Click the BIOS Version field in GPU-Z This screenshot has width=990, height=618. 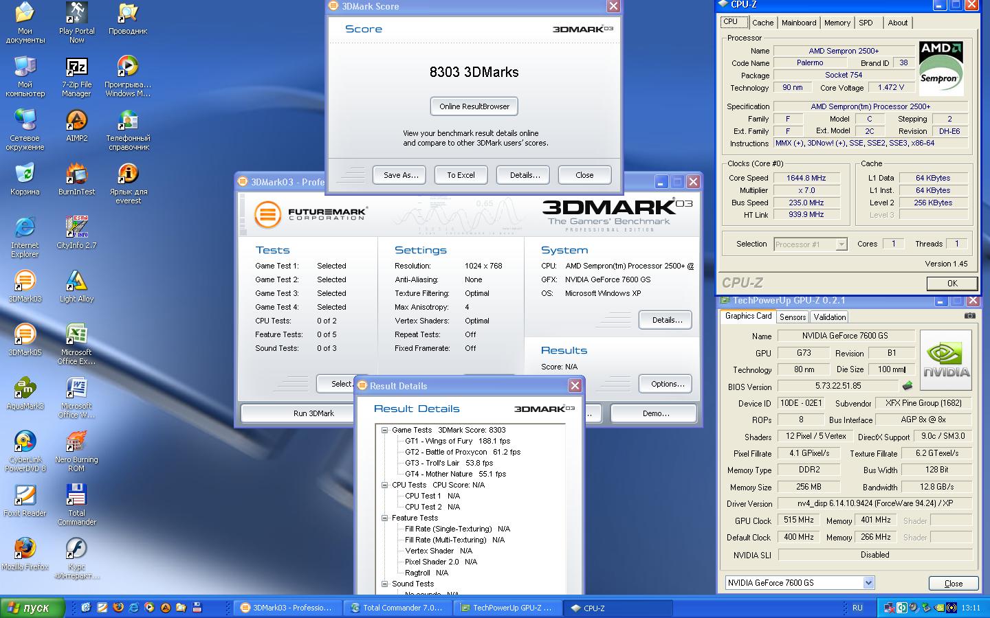tap(837, 387)
